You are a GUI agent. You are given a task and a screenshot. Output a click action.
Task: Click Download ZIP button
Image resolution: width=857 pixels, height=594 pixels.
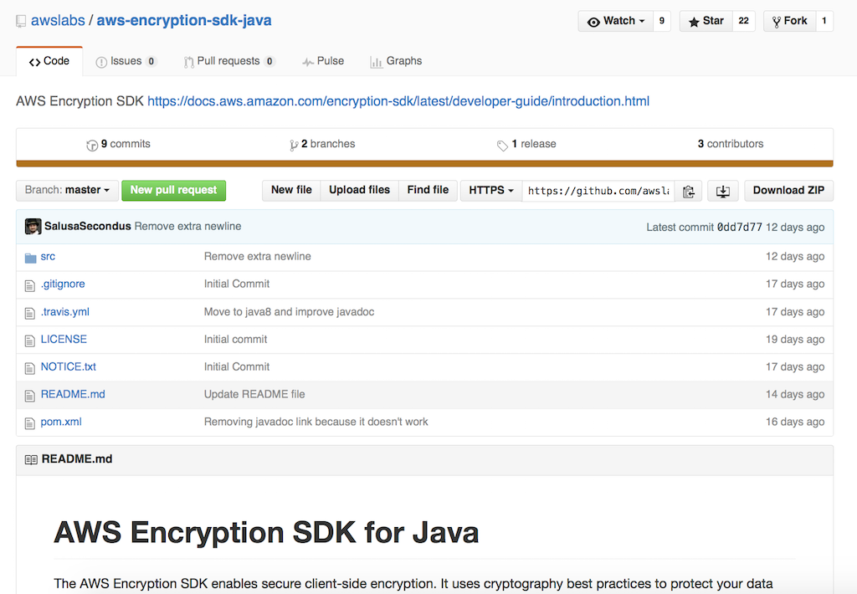pos(788,191)
